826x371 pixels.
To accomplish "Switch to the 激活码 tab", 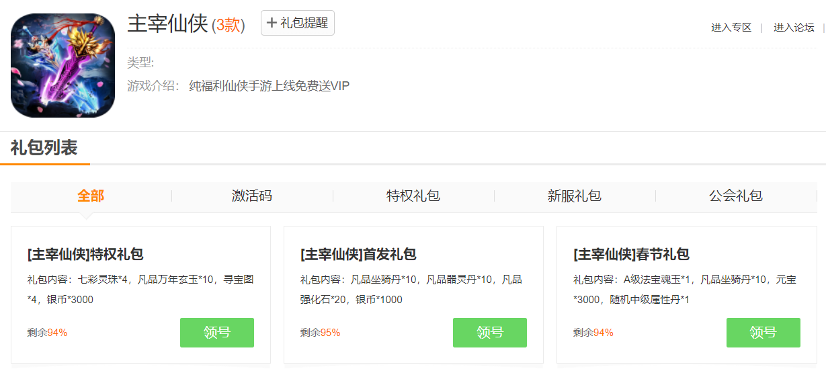I will click(x=252, y=196).
